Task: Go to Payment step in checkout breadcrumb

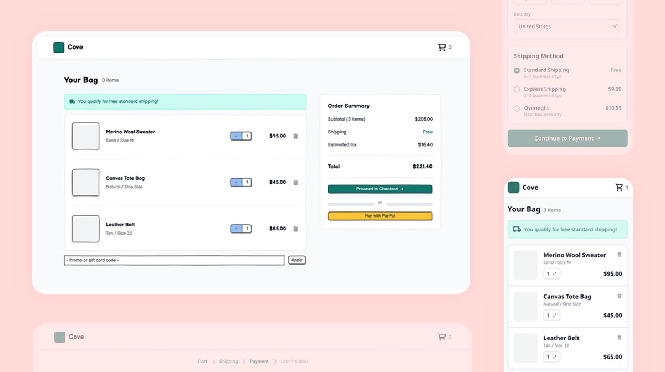Action: pos(259,361)
